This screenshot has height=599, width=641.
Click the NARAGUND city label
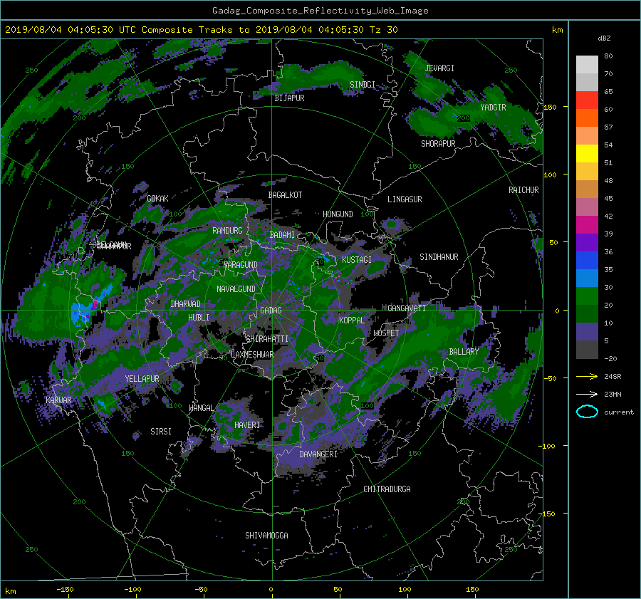point(241,264)
